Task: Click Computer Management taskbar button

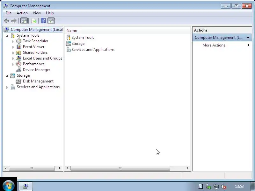Action: (26, 186)
